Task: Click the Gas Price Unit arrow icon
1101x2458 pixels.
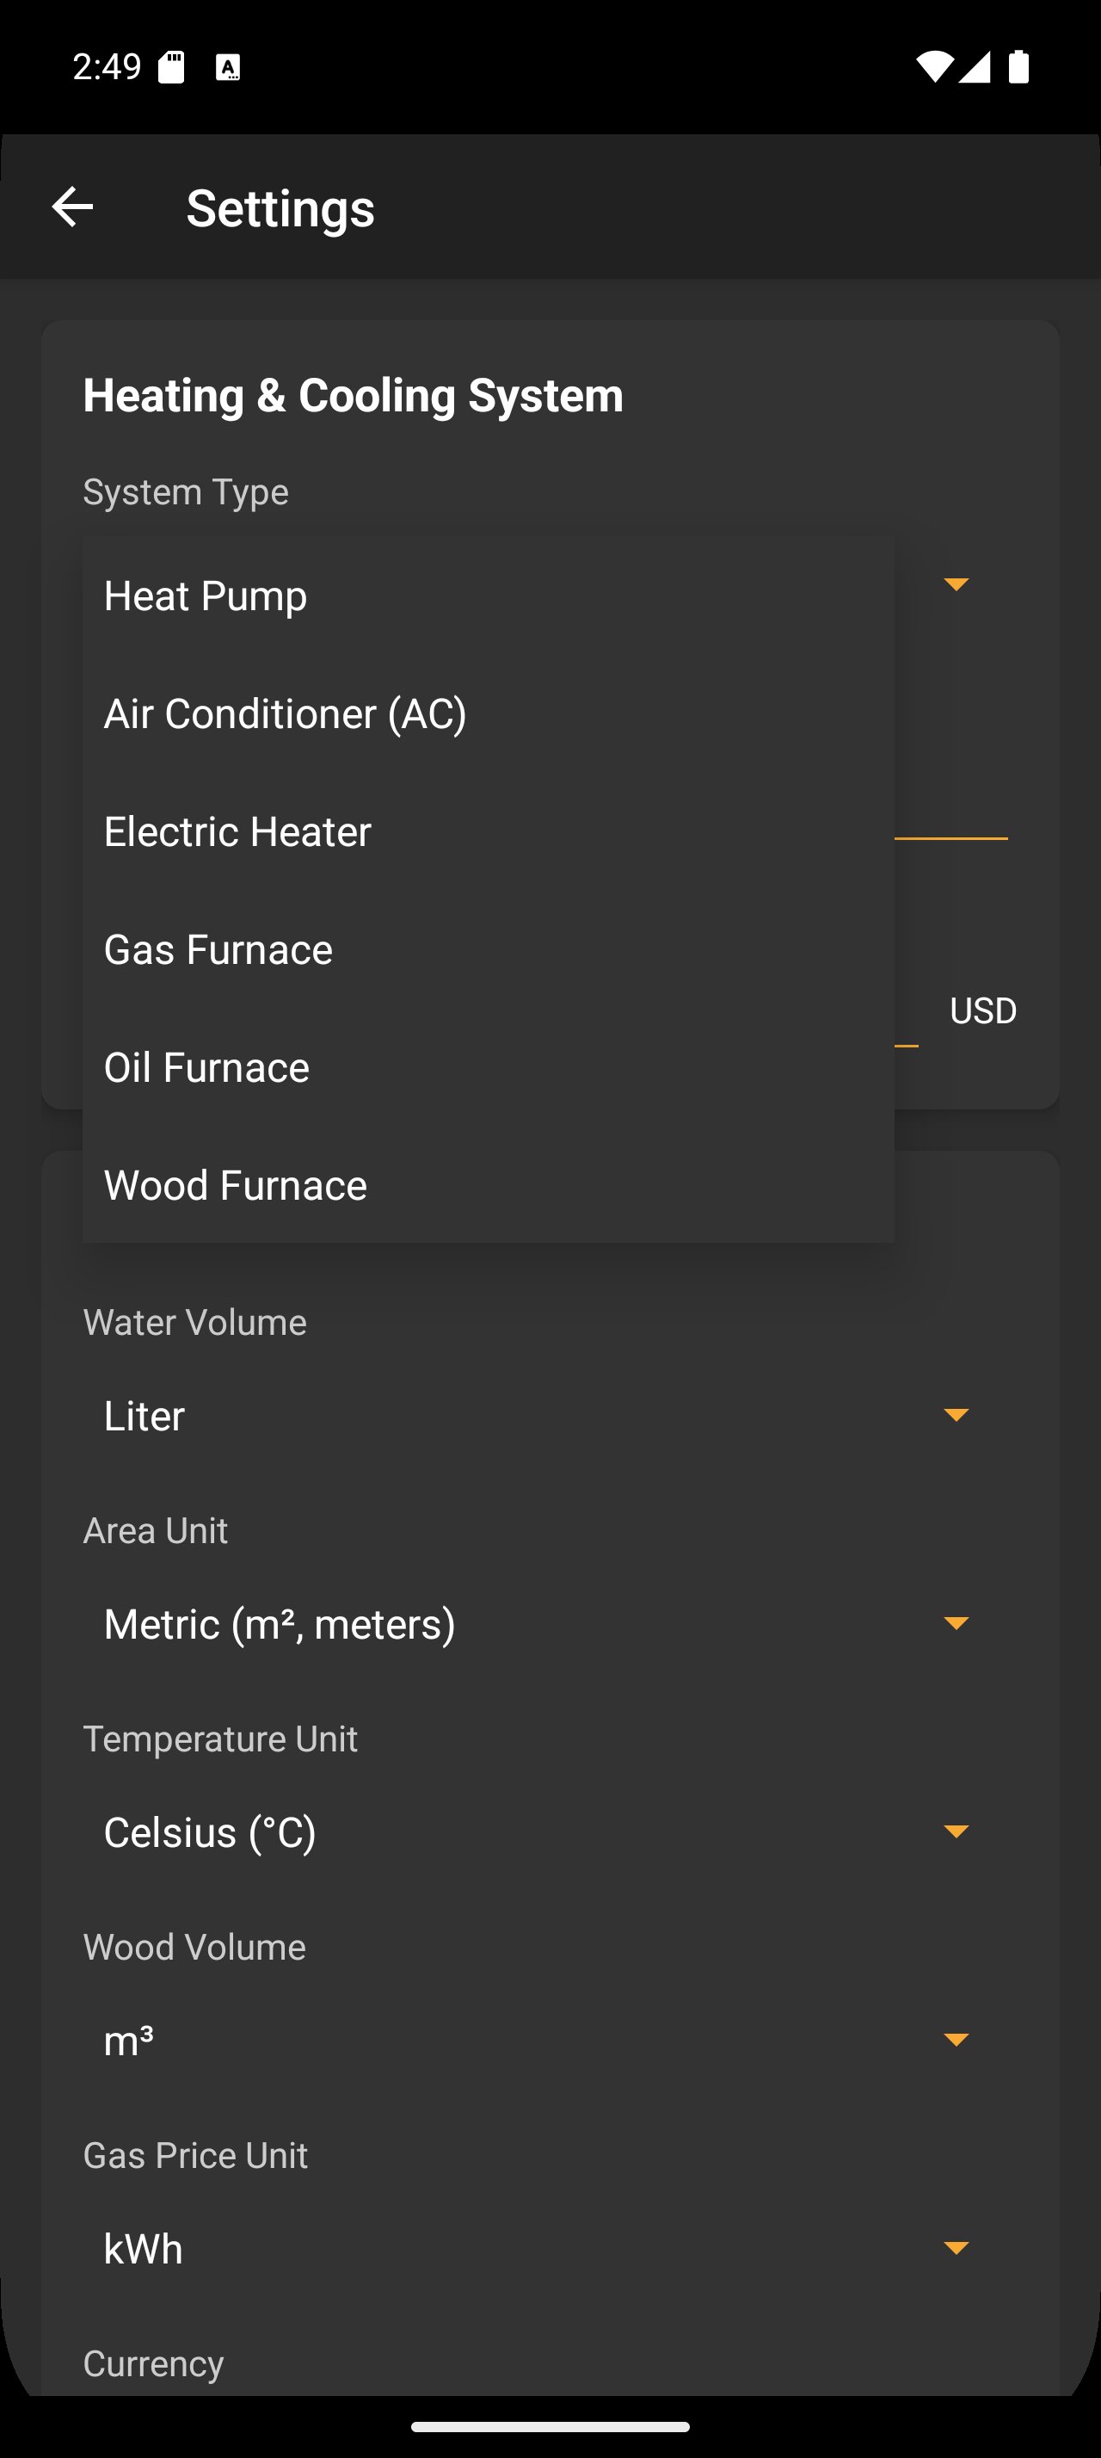Action: [956, 2248]
